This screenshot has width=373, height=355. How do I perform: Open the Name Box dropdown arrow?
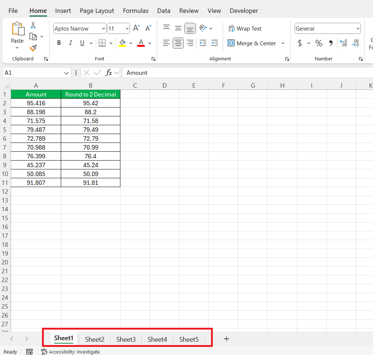(66, 73)
